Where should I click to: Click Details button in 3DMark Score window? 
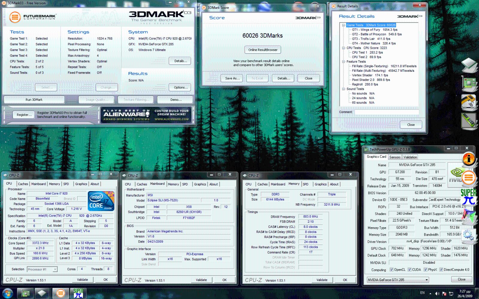coord(283,78)
